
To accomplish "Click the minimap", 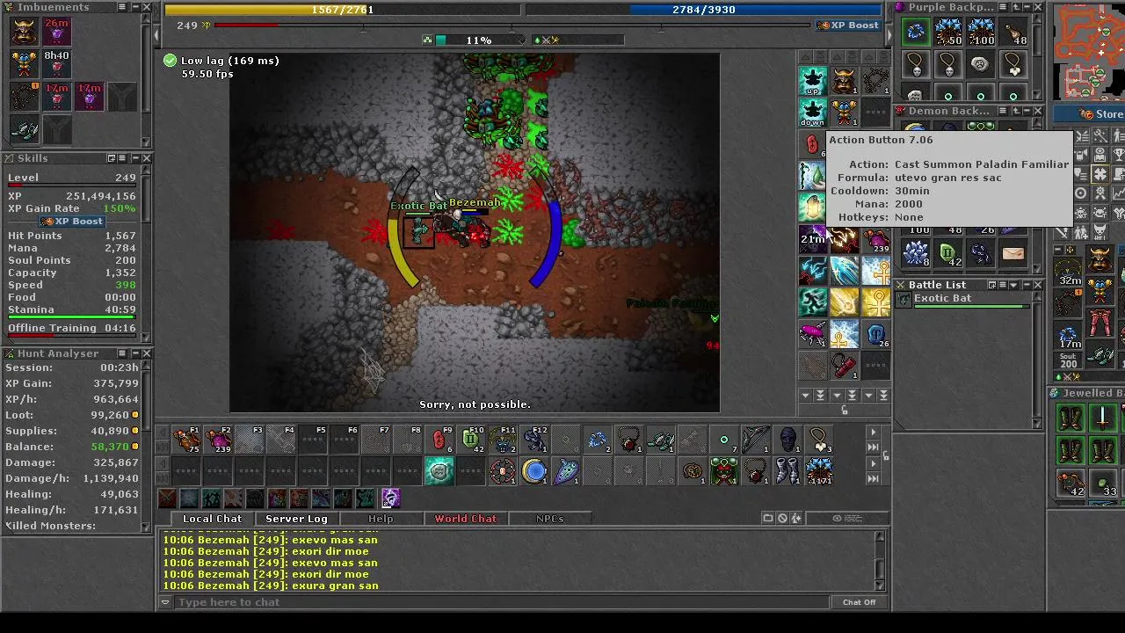I will [x=1089, y=51].
